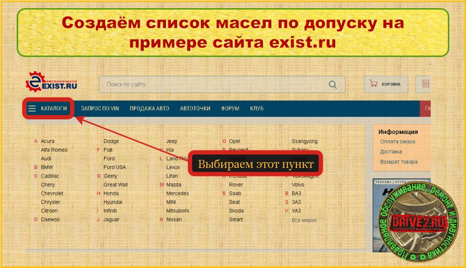Image resolution: width=466 pixels, height=268 pixels.
Task: Pick Citroen in the list
Action: pyautogui.click(x=49, y=210)
